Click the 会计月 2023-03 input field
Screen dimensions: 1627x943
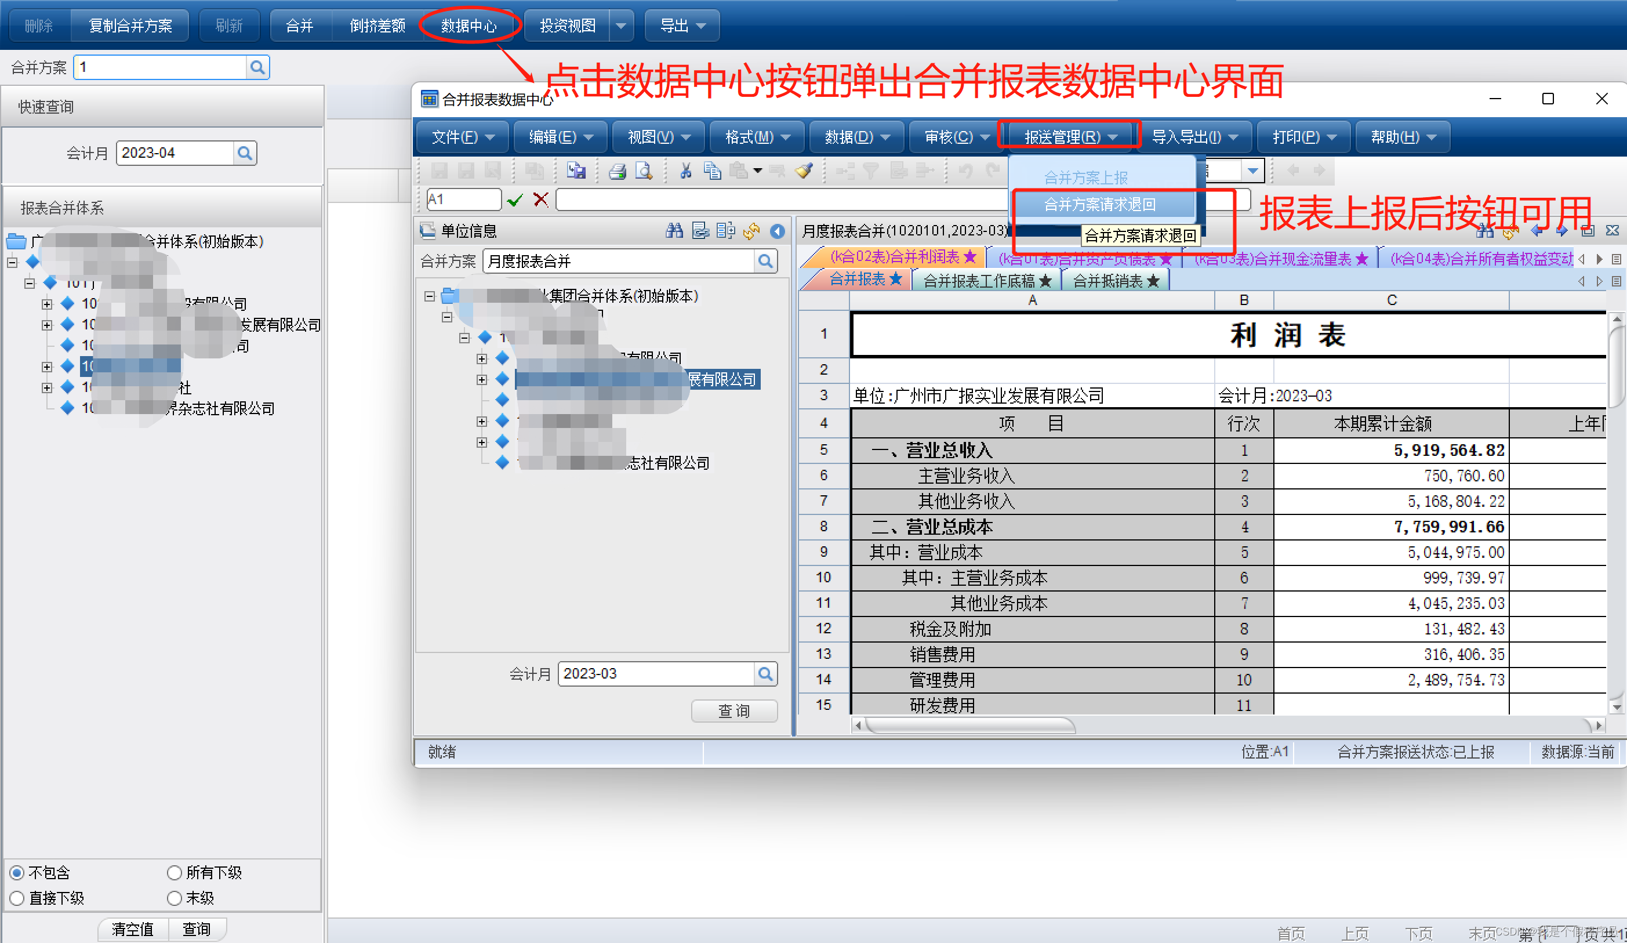(x=656, y=674)
